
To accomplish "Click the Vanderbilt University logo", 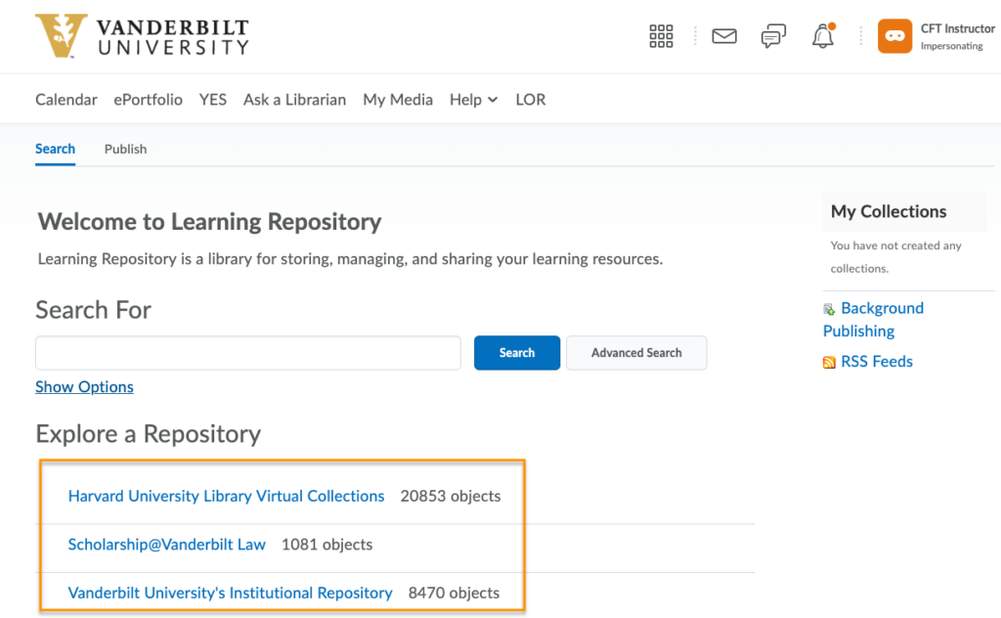I will click(142, 36).
